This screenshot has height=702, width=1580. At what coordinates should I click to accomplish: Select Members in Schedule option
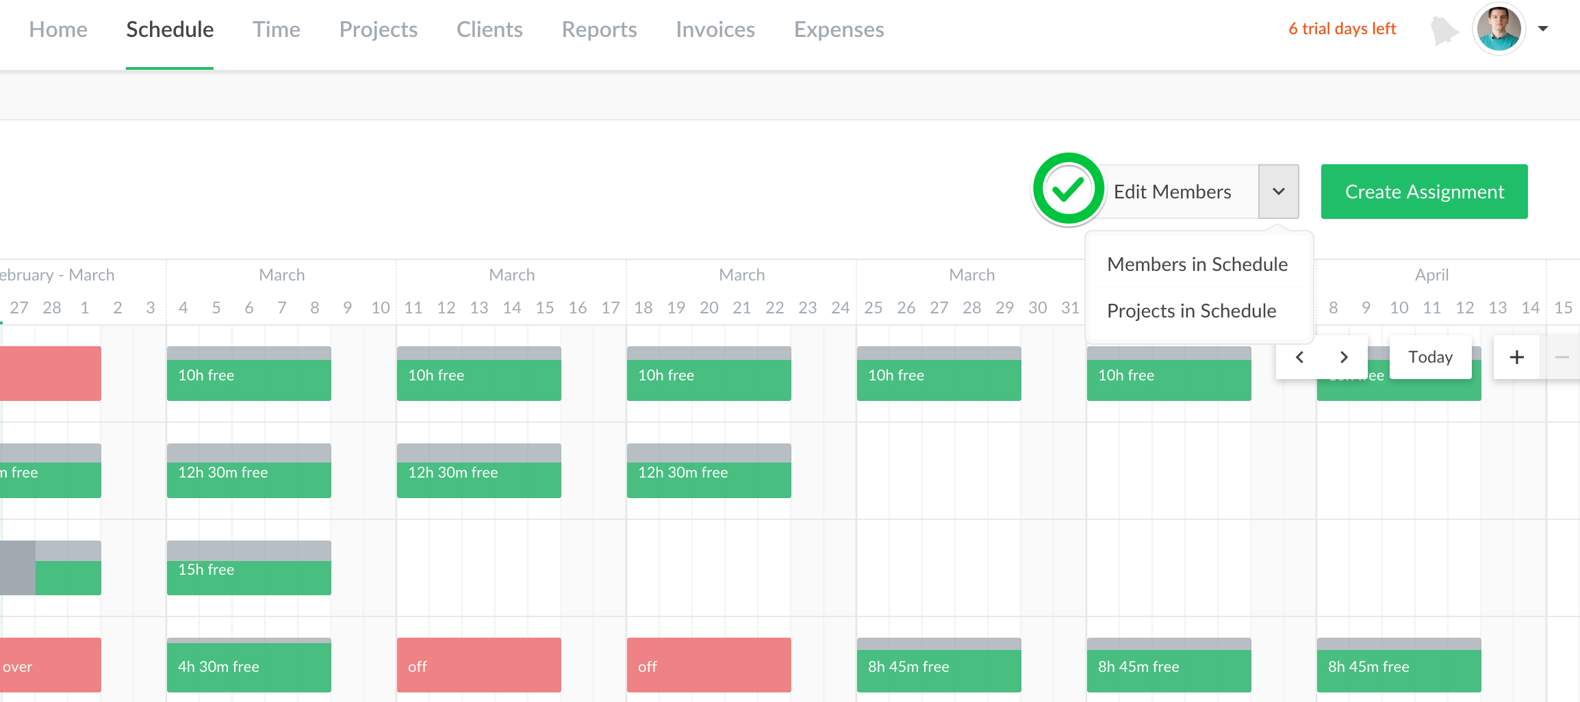click(1197, 264)
